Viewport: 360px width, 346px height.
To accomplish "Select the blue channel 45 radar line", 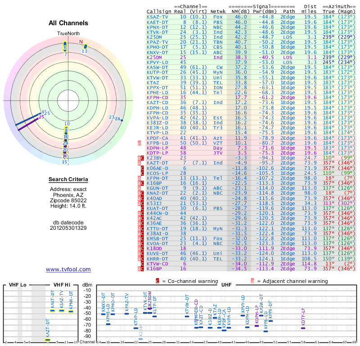I will tap(28, 119).
